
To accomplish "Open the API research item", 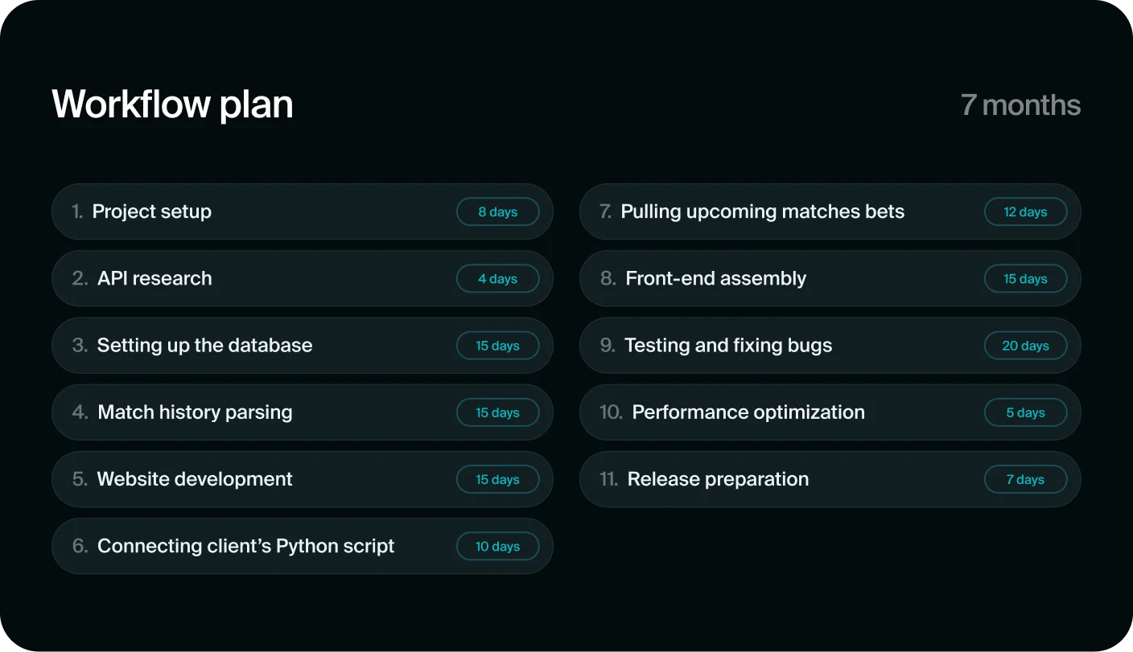I will (x=303, y=278).
